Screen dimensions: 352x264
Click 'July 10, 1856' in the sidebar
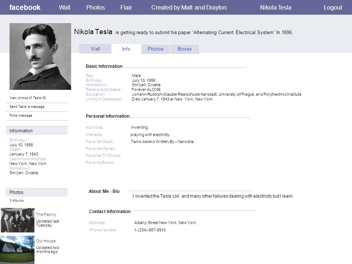coord(21,145)
